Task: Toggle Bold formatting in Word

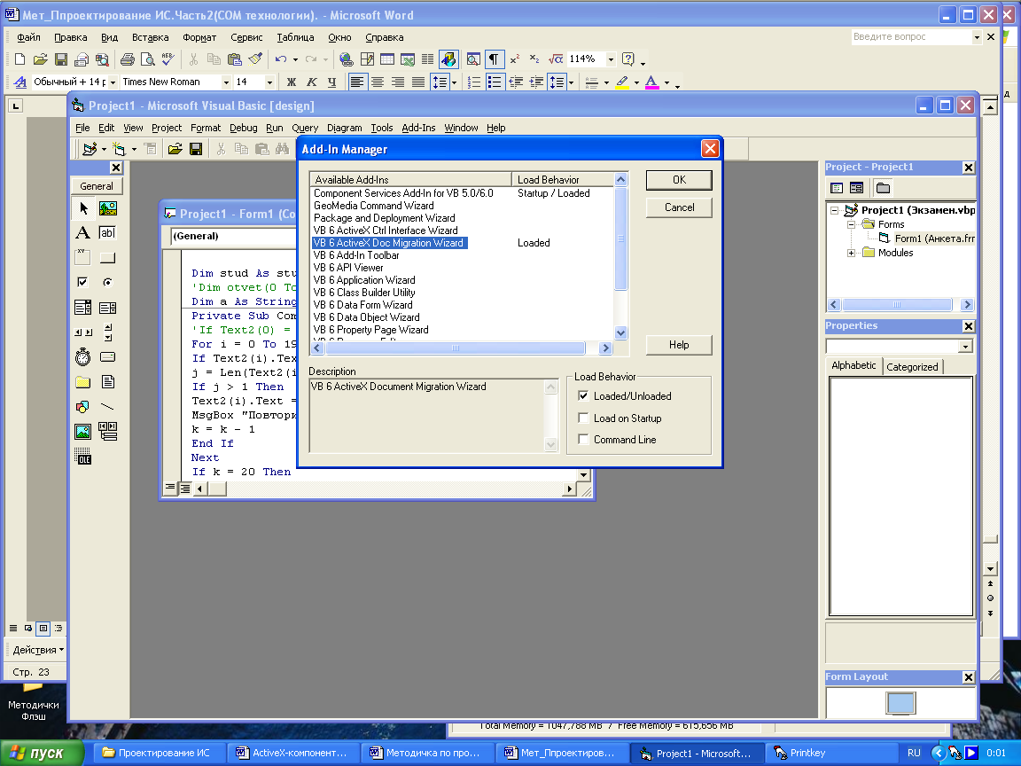Action: point(291,82)
